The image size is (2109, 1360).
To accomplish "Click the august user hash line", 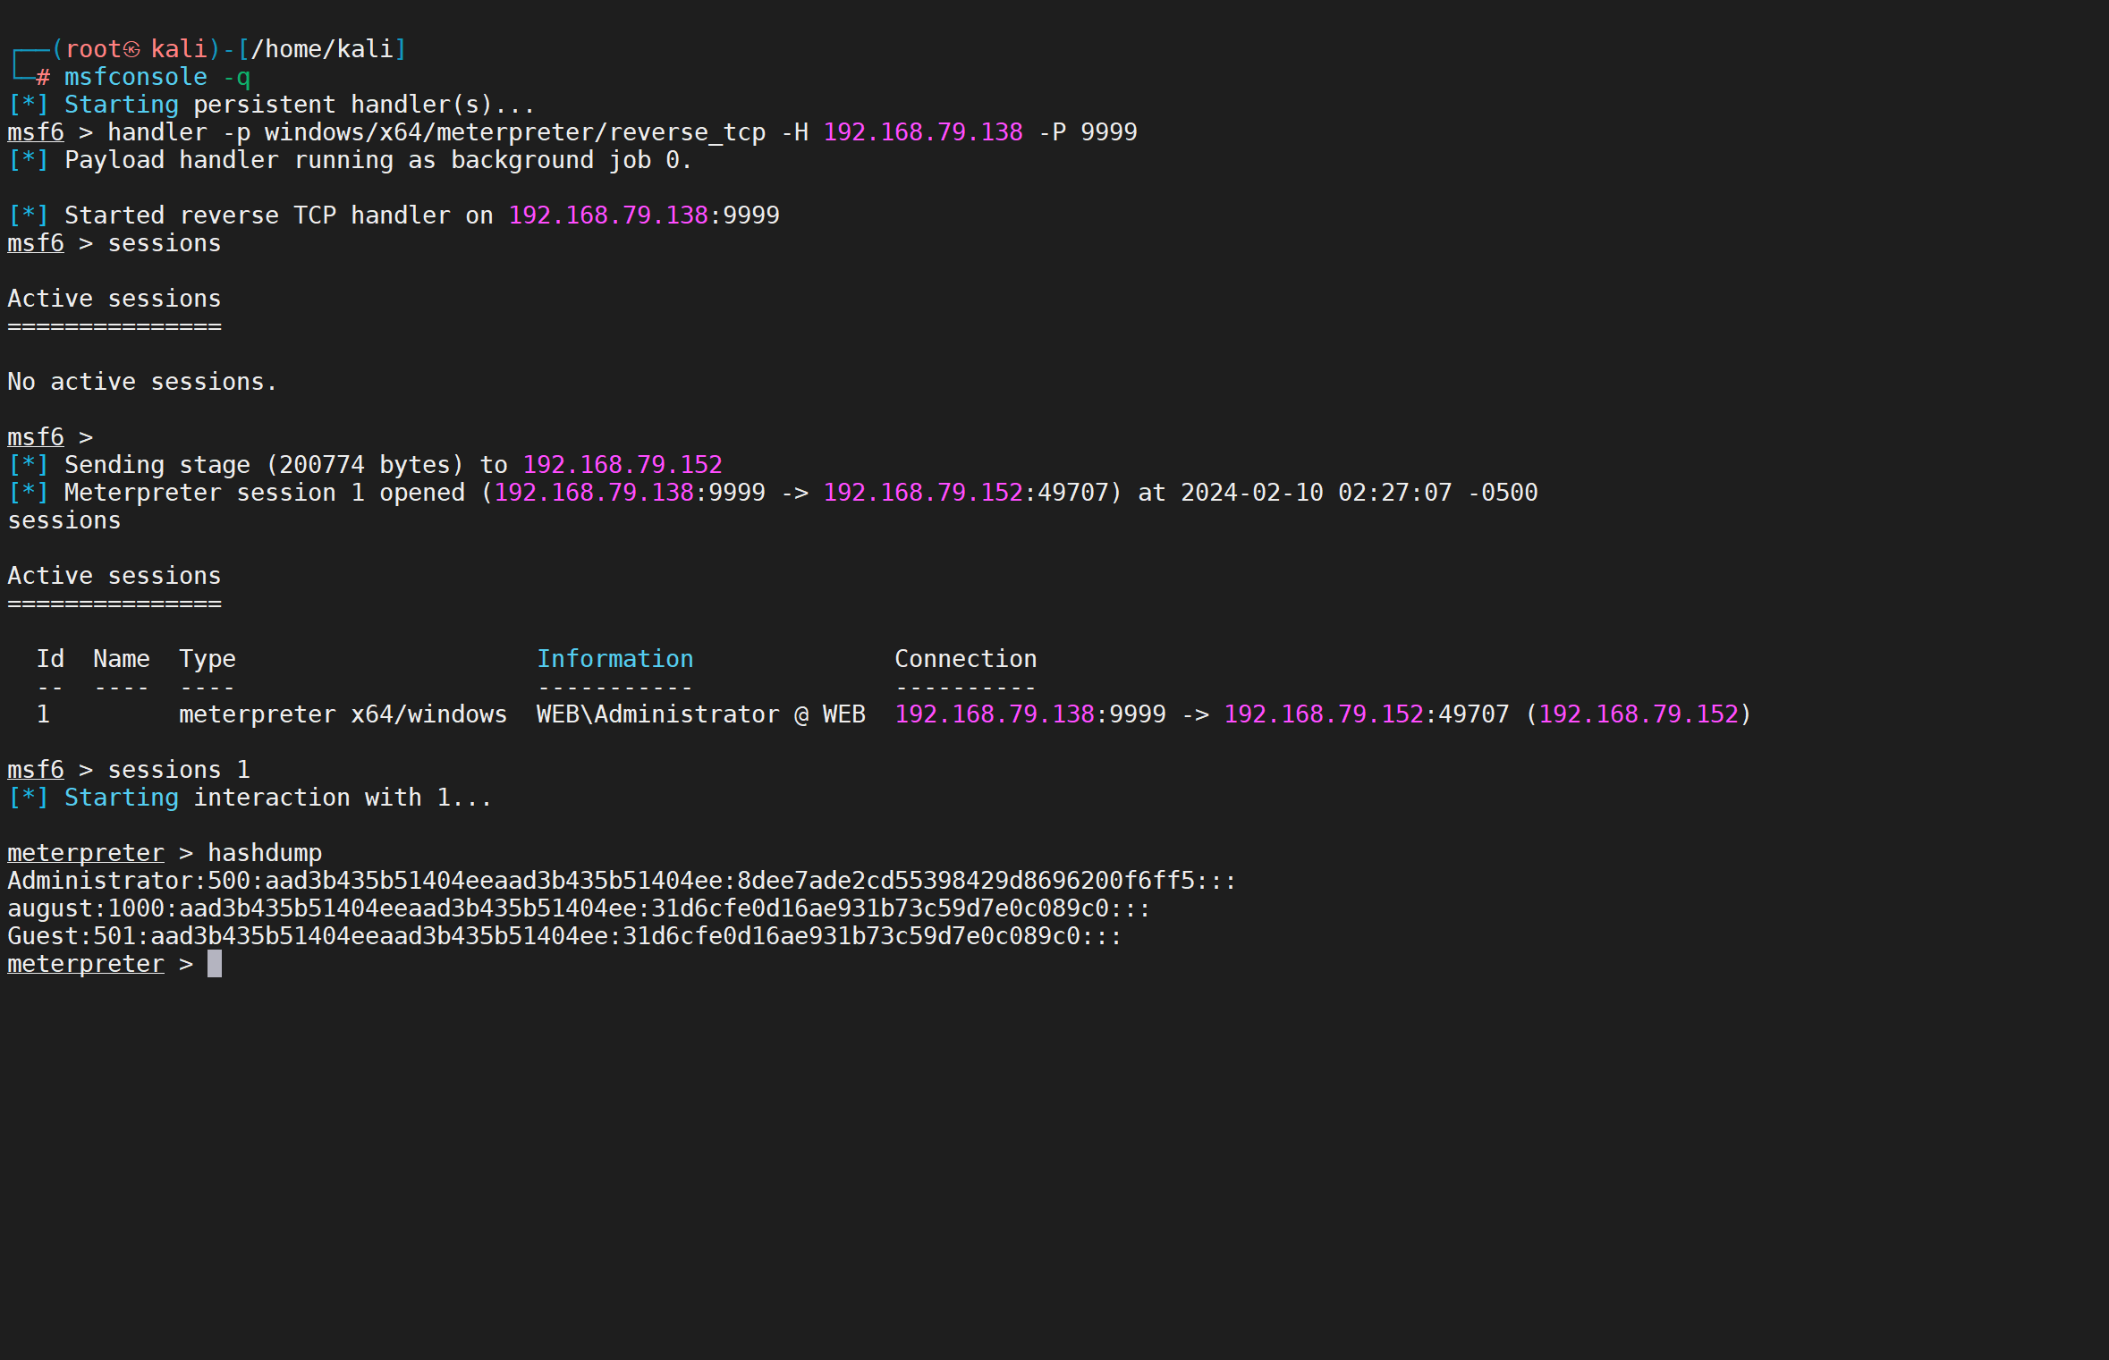I will click(578, 908).
